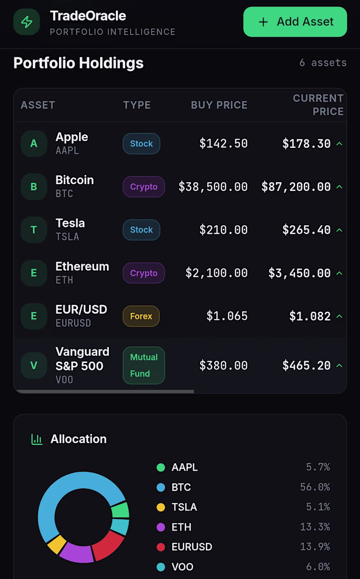Click the Ethereum asset avatar icon
Viewport: 360px width, 579px height.
tap(34, 273)
